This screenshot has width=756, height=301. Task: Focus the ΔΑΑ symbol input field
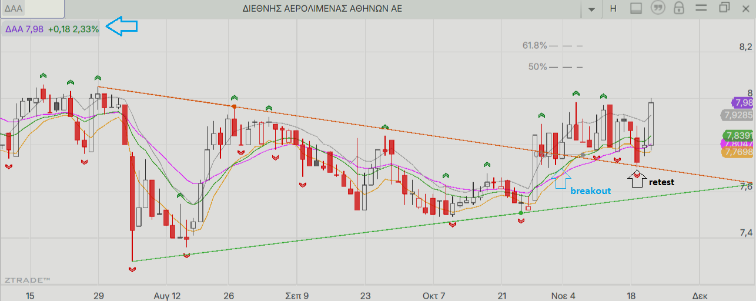click(33, 9)
